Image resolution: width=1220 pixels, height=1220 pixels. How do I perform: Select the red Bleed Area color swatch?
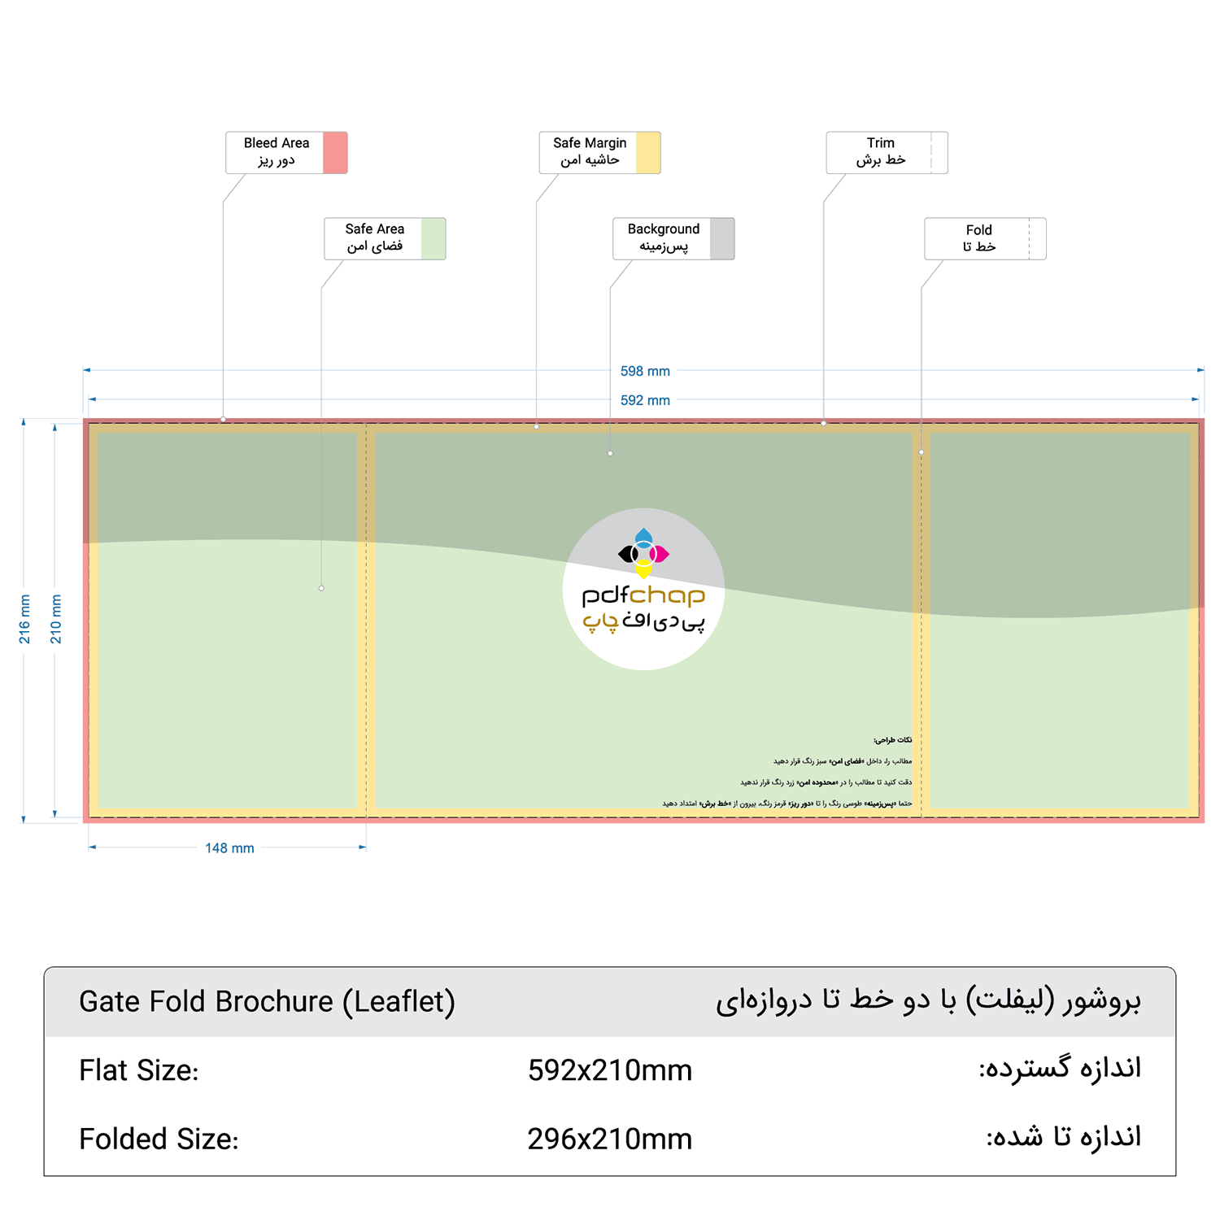[x=335, y=153]
